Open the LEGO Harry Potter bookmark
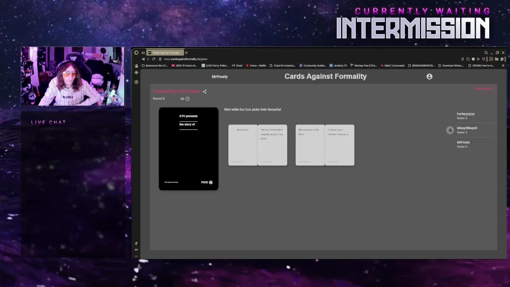This screenshot has width=510, height=287. coord(215,65)
